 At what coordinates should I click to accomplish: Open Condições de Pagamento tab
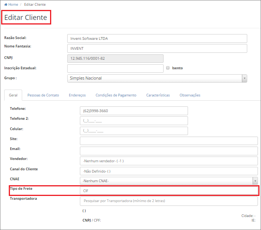tap(116, 95)
